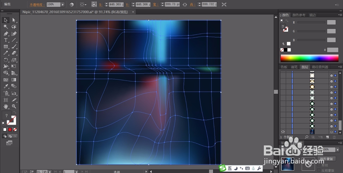Click the transform reference point grid
Image resolution: width=343 pixels, height=173 pixels.
[94, 4]
